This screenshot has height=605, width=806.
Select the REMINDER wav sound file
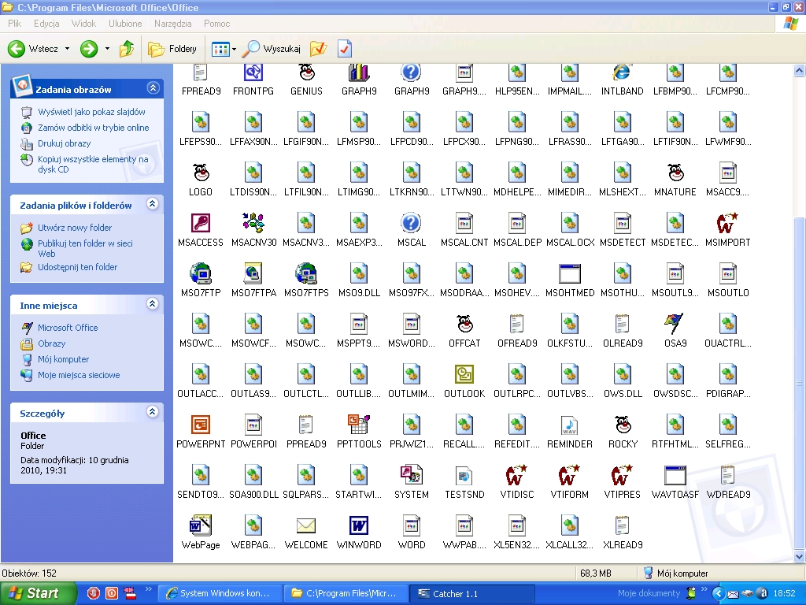pos(570,425)
